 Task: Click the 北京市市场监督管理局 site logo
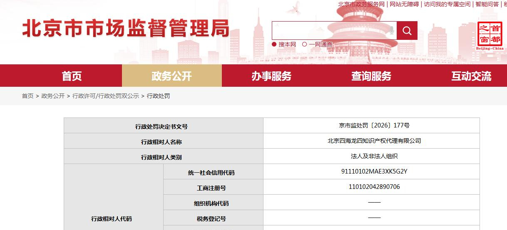coord(126,29)
